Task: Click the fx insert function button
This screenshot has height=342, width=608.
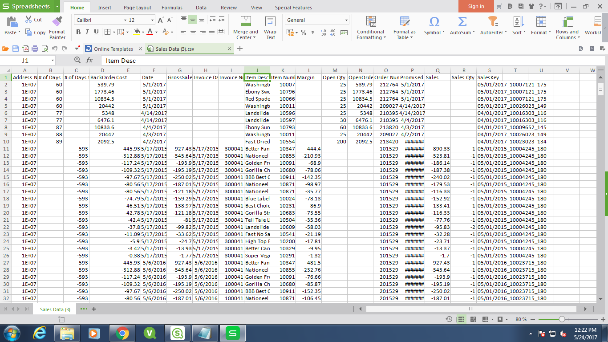Action: tap(89, 60)
